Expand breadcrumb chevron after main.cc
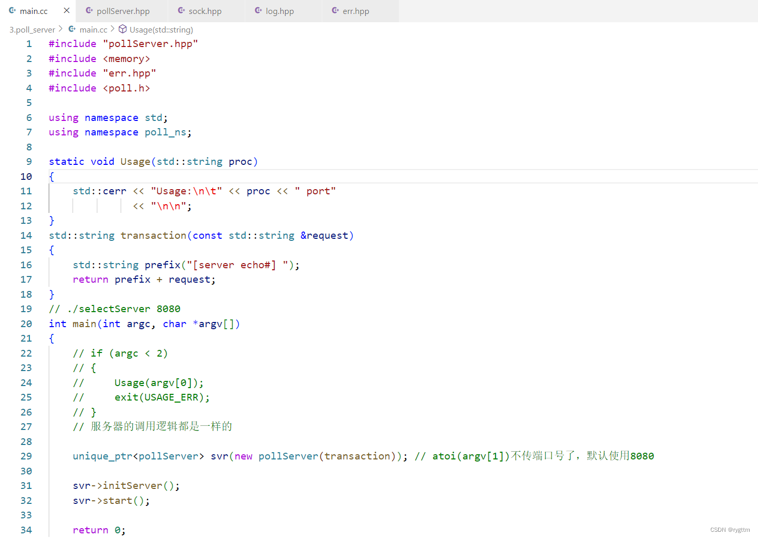Screen dimensions: 758x538 pyautogui.click(x=113, y=29)
